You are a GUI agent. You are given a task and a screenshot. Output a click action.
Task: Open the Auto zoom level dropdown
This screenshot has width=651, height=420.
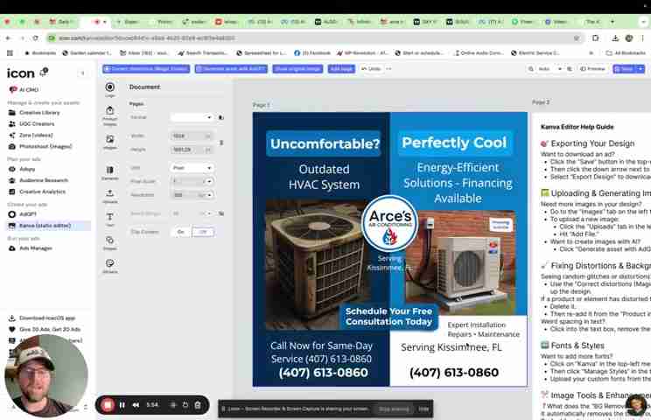click(x=560, y=69)
